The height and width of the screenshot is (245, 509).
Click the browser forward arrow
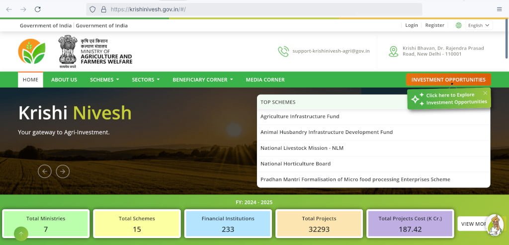click(x=23, y=9)
